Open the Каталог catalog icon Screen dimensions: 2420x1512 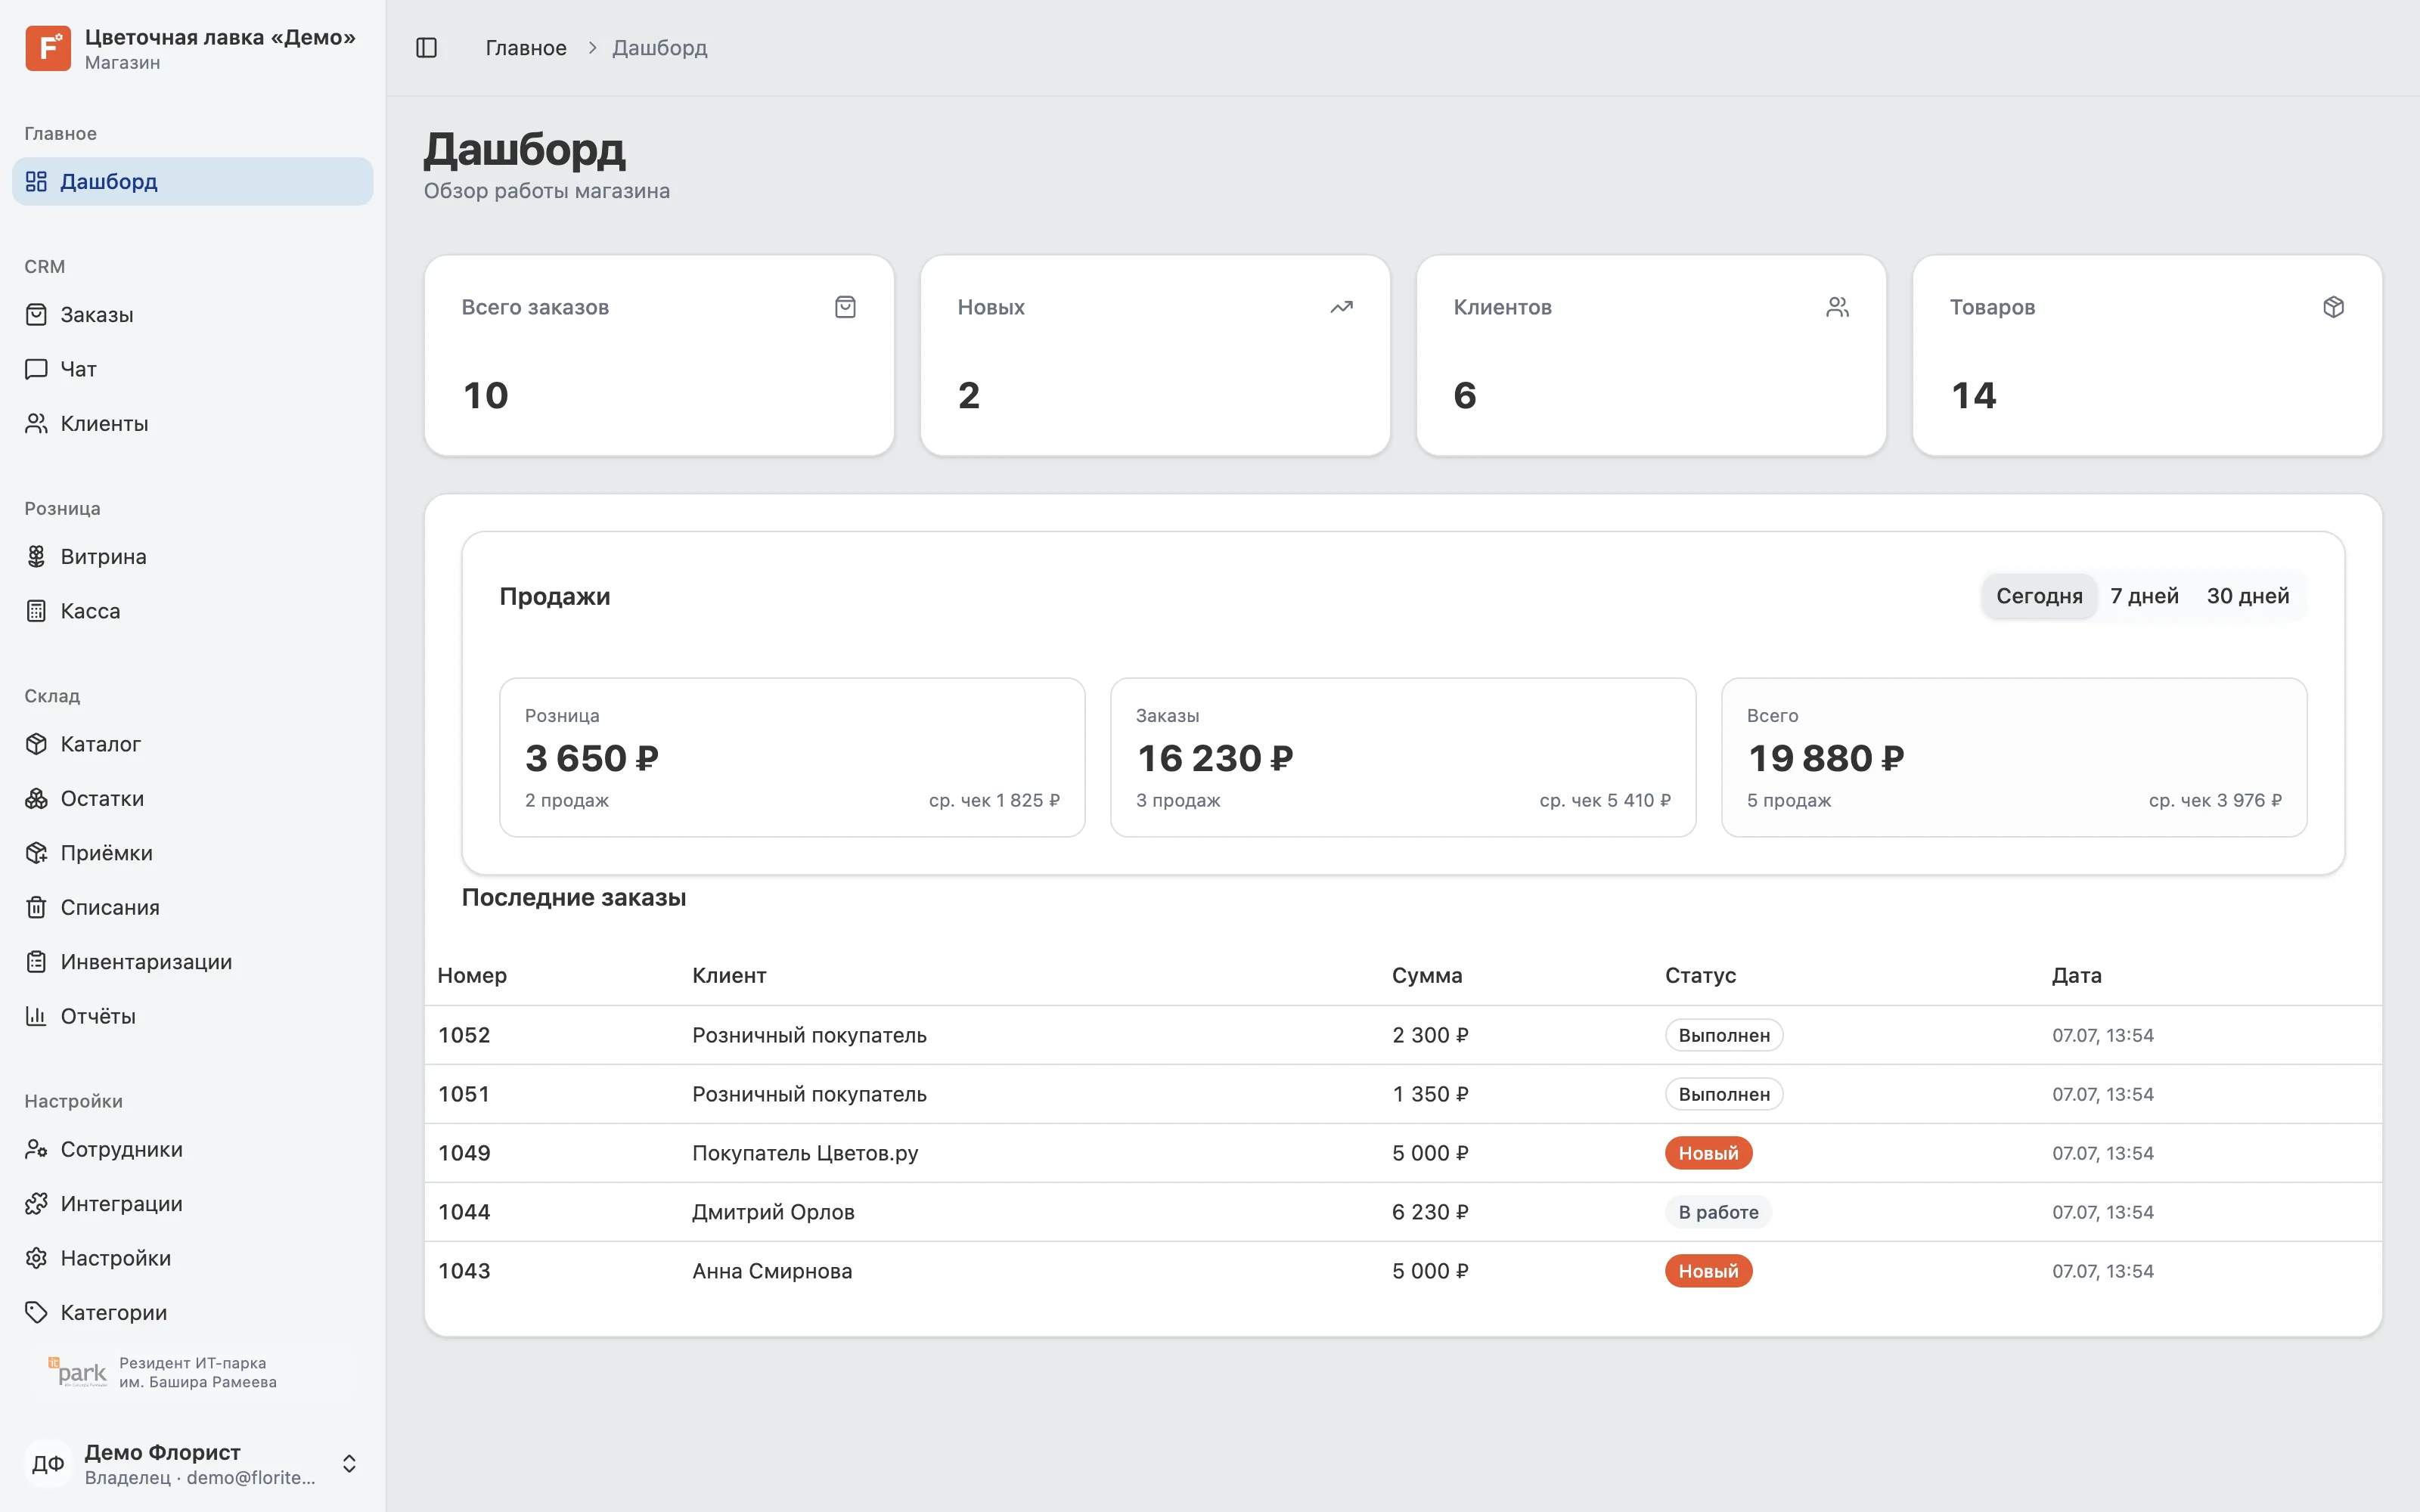pyautogui.click(x=36, y=744)
